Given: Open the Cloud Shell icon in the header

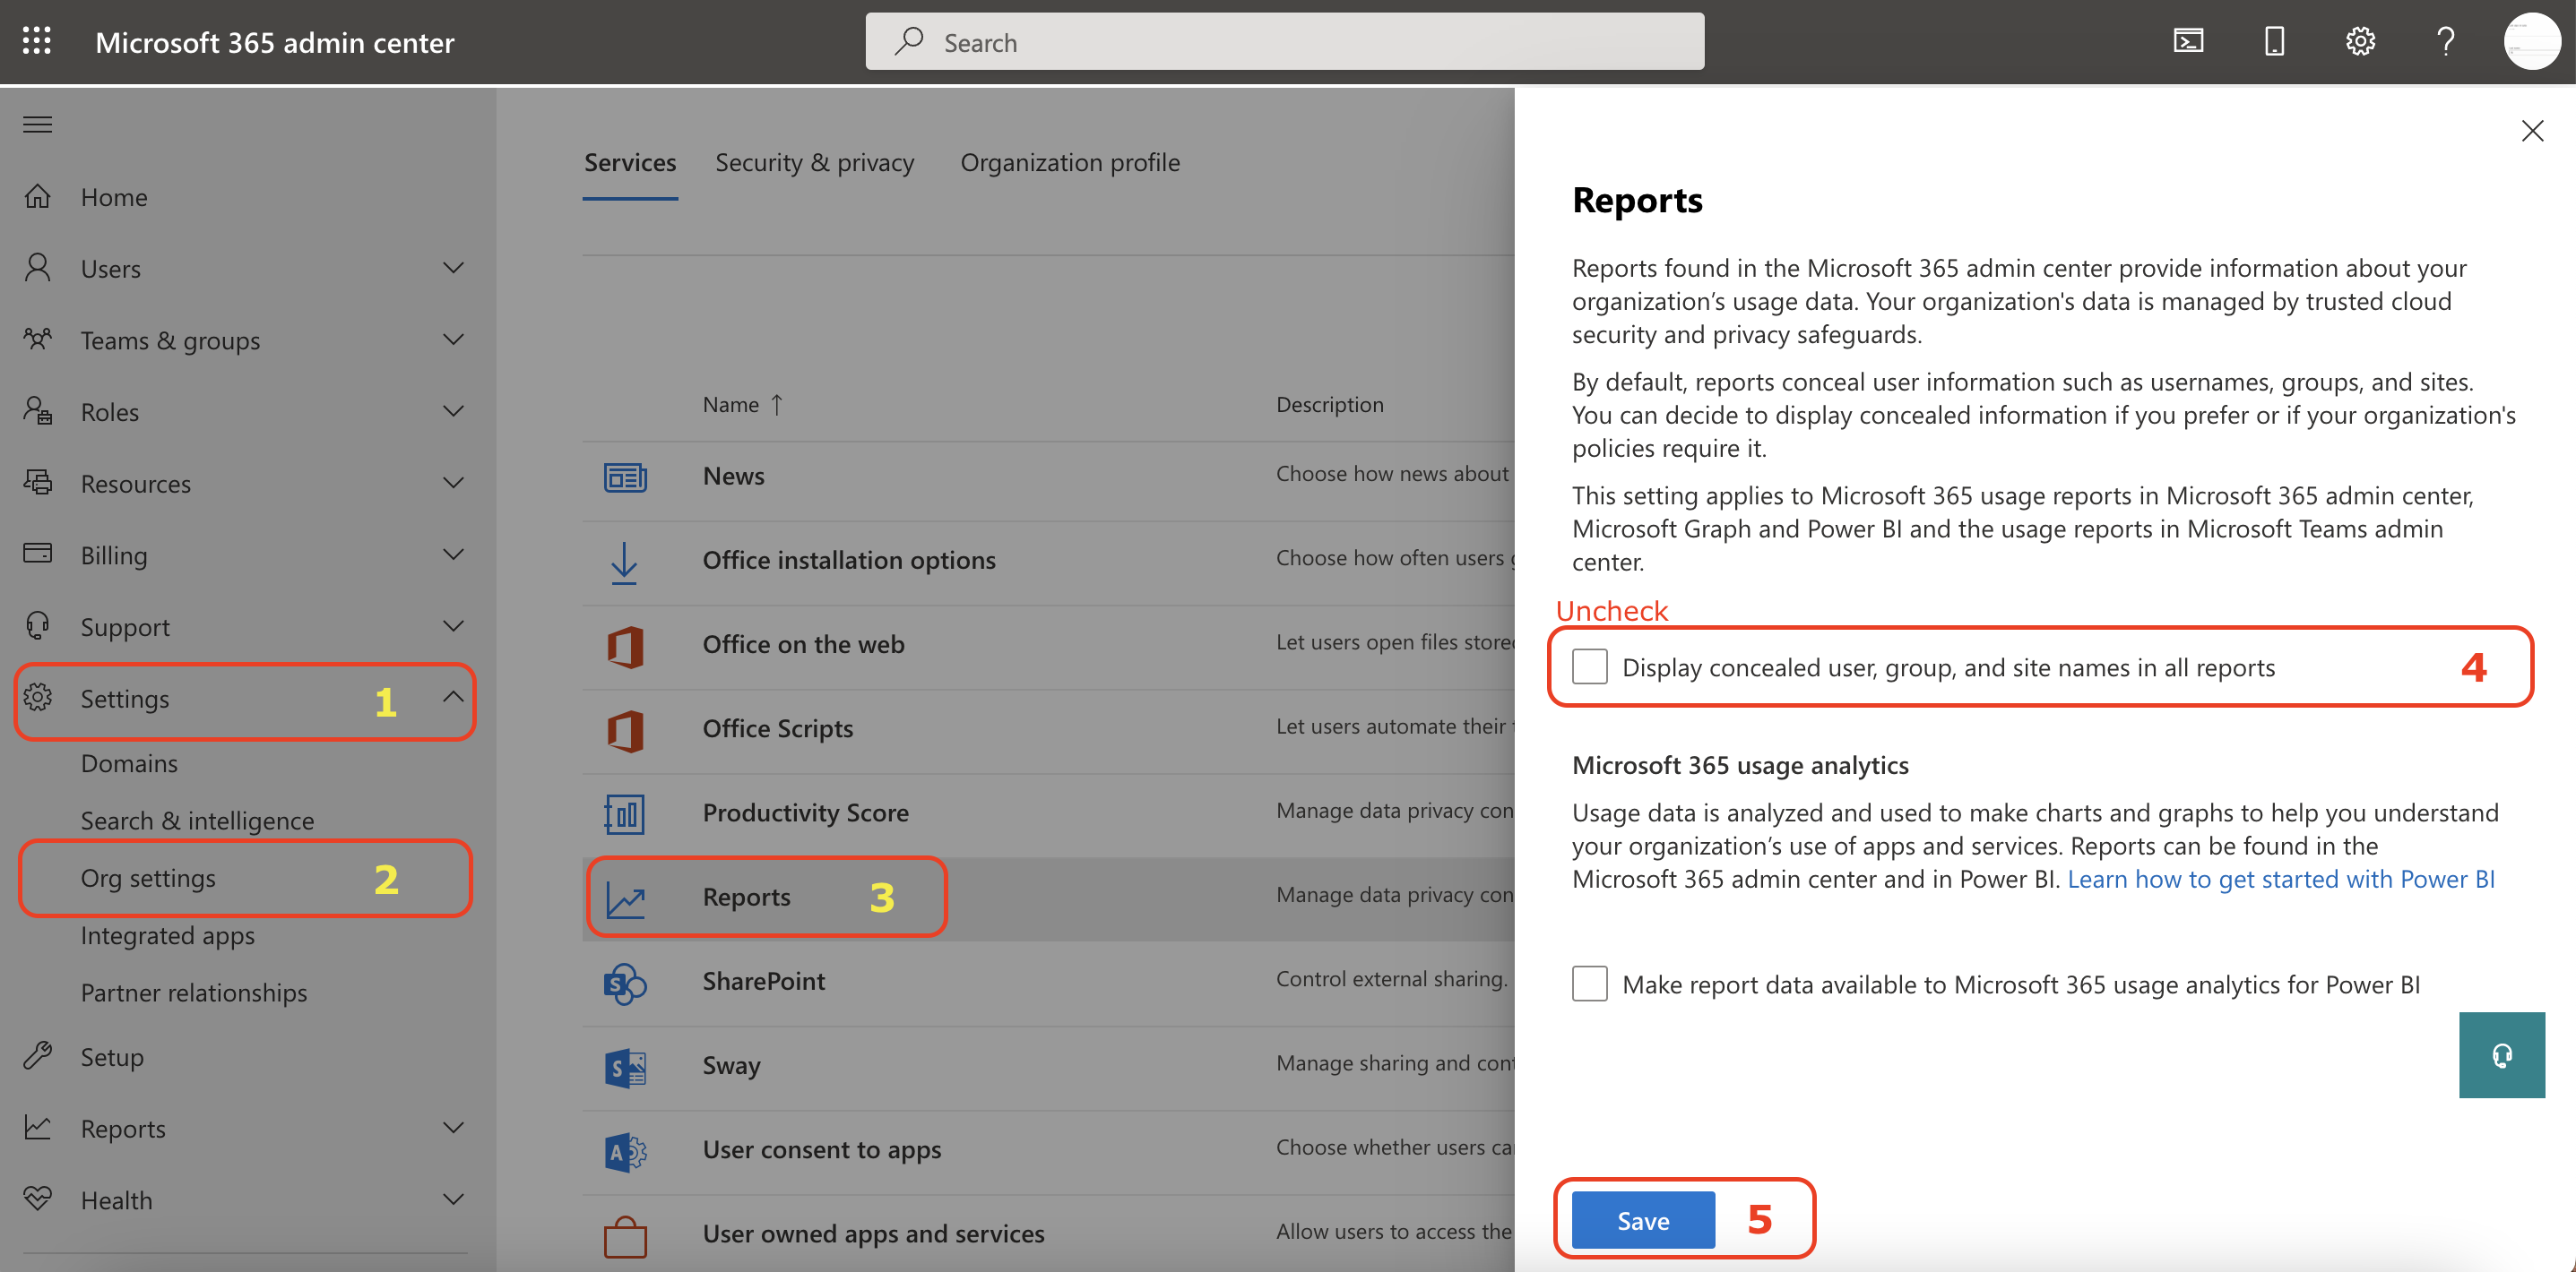Looking at the screenshot, I should click(x=2188, y=41).
